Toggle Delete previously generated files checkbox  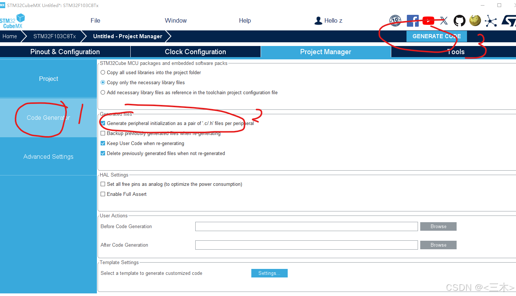pos(103,153)
